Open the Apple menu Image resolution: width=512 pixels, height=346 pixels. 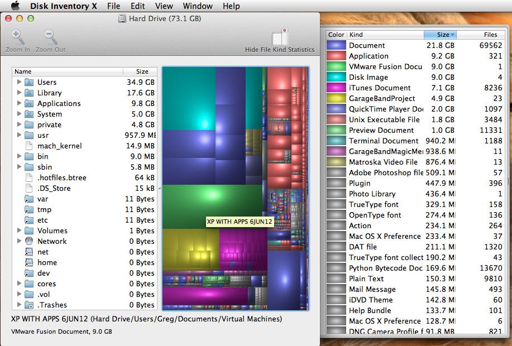pos(15,6)
